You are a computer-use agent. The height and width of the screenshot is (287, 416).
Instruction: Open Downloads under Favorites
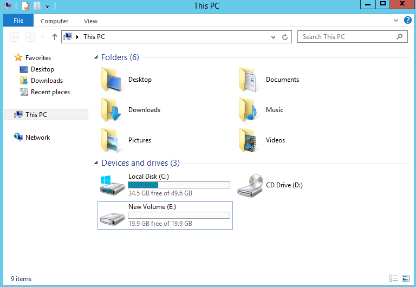pos(47,81)
